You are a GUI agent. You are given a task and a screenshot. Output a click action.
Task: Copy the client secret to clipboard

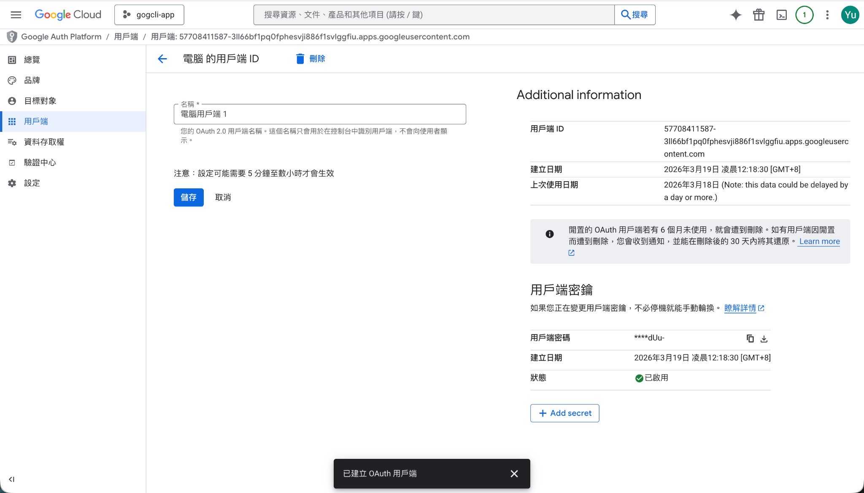point(750,338)
